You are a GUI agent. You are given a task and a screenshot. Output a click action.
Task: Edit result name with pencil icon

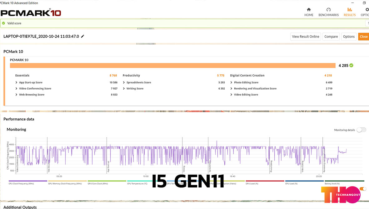click(x=82, y=36)
